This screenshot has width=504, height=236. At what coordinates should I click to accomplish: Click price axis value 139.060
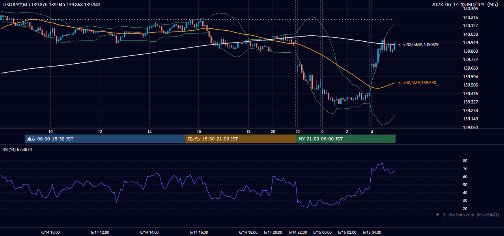click(471, 127)
